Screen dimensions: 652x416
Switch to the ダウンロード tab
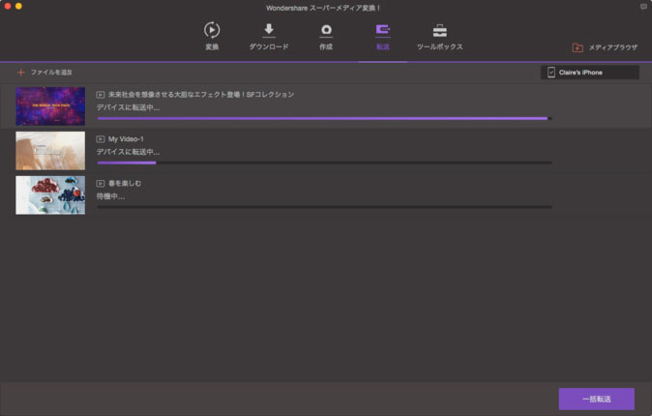[269, 37]
